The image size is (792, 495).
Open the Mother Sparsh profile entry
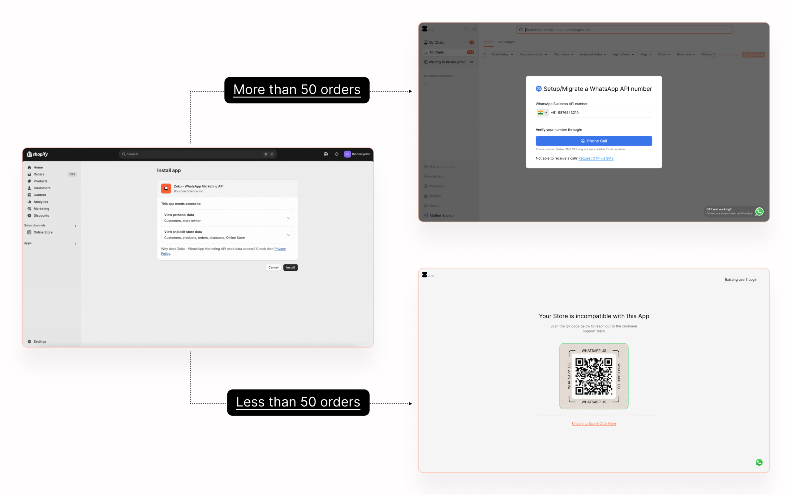[x=449, y=215]
